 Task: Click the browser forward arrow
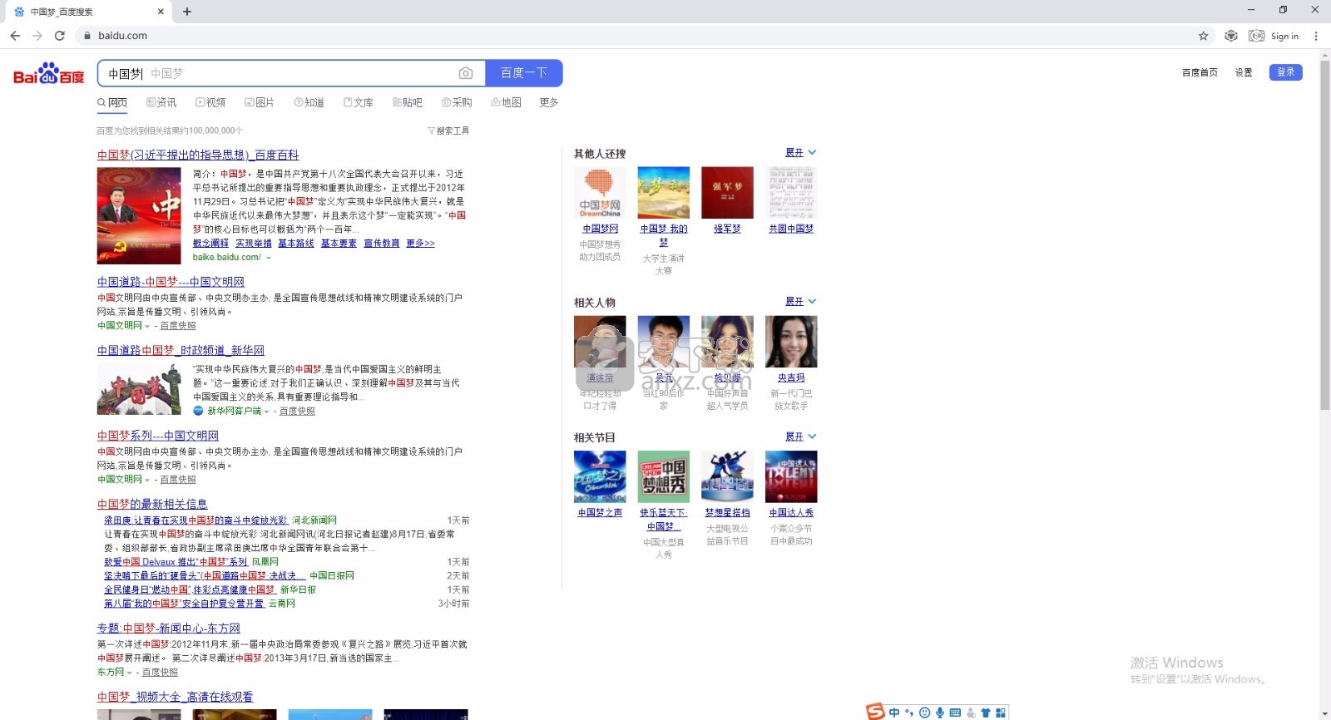(37, 36)
